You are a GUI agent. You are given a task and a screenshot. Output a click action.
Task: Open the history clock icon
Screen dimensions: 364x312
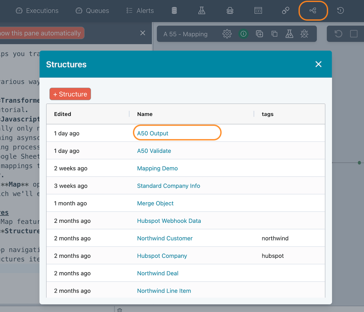[x=341, y=11]
